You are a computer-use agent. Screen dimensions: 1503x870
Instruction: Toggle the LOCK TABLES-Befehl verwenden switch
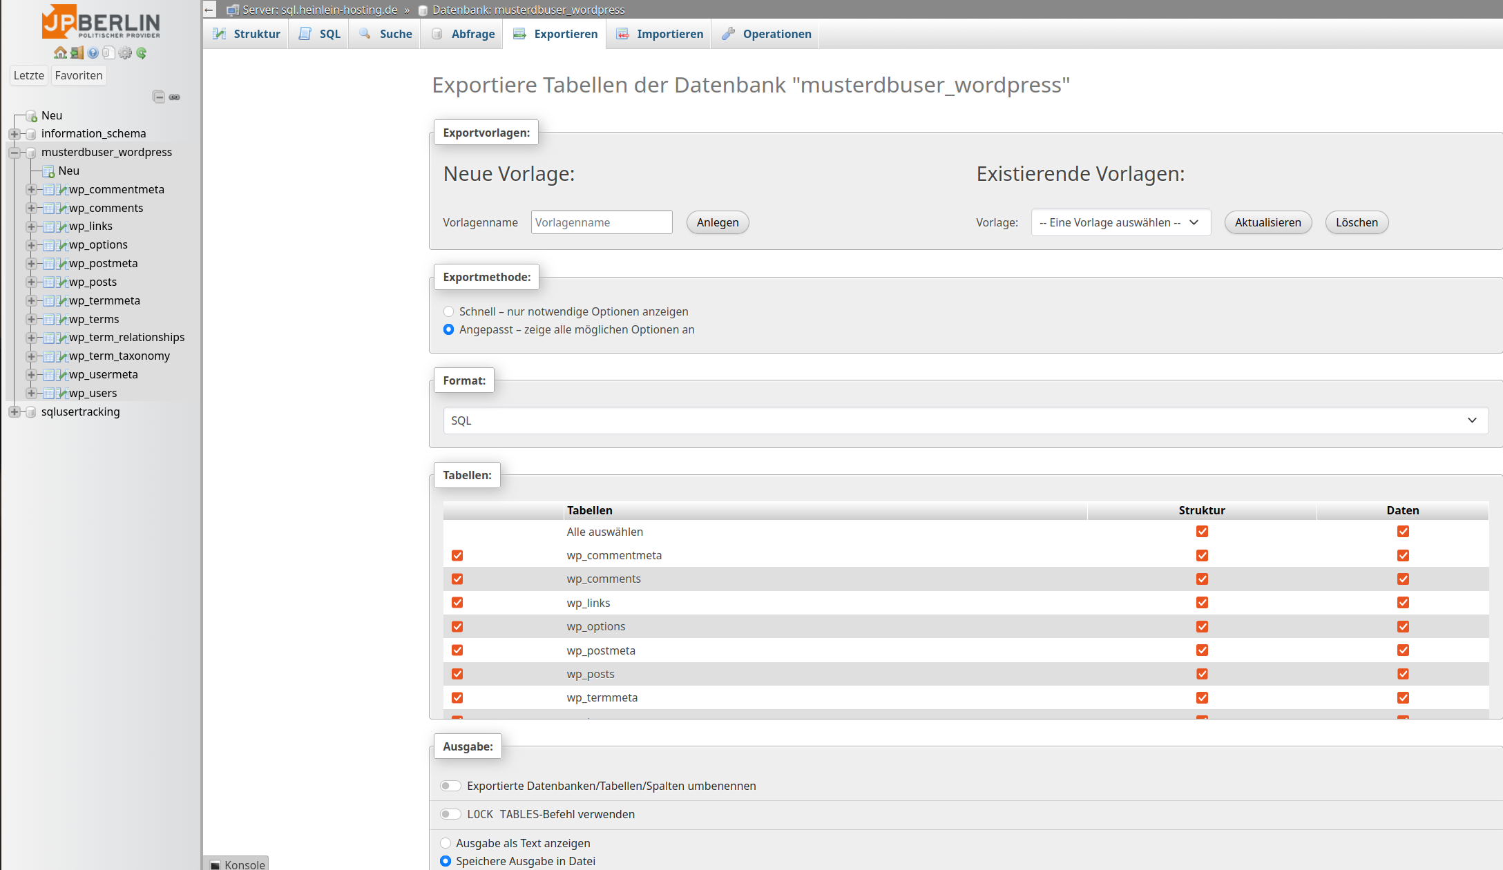[450, 814]
